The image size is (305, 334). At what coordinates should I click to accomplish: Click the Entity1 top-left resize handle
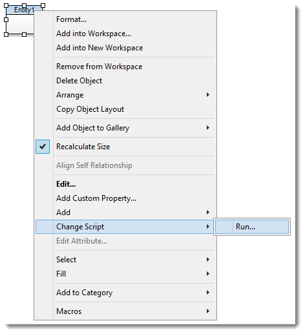(x=6, y=5)
